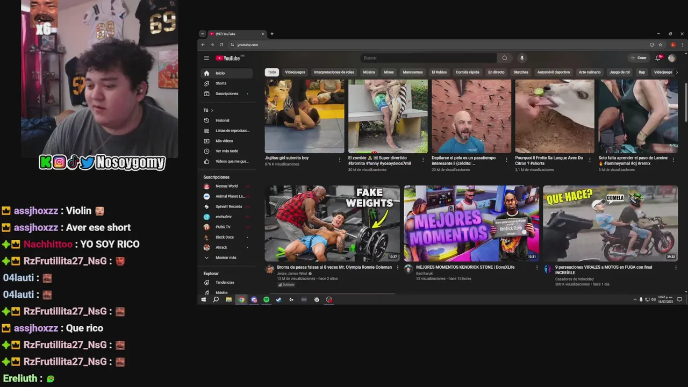The height and width of the screenshot is (387, 688).
Task: Select the 'En directo' chip
Action: point(496,72)
